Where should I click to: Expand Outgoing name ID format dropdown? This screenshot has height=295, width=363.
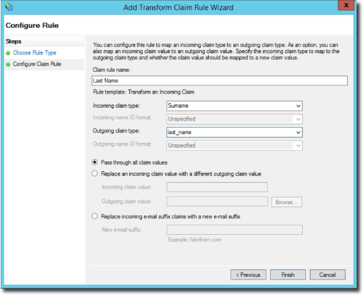(298, 146)
